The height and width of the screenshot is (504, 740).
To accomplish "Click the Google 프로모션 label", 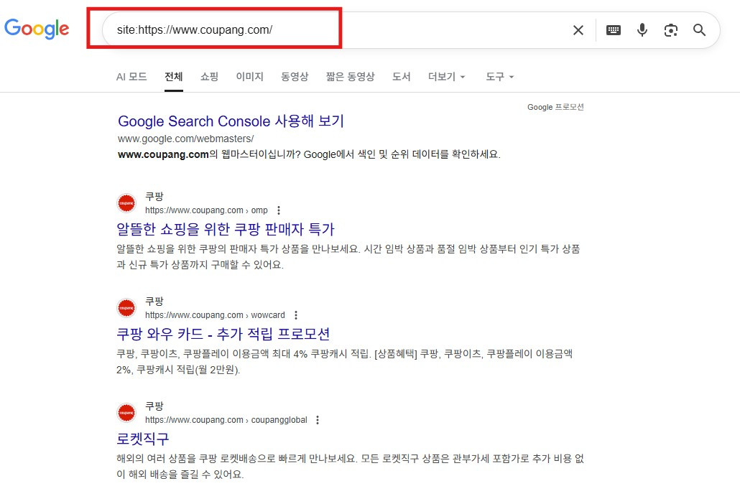I will pos(555,107).
